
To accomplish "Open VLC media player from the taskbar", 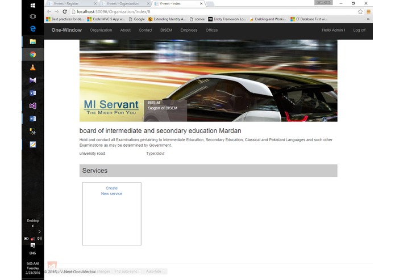I will (x=33, y=67).
